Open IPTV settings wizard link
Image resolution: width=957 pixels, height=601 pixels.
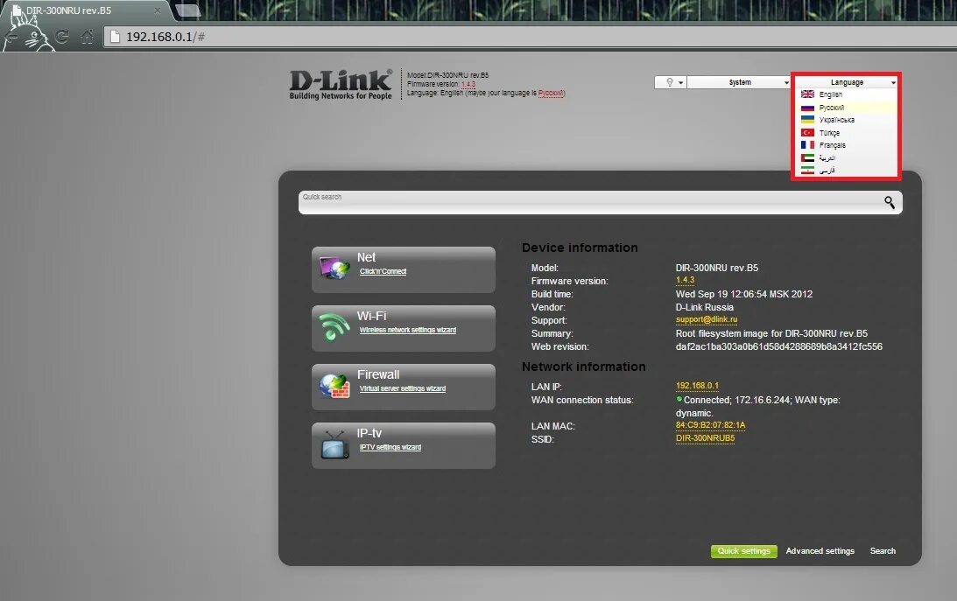click(x=390, y=447)
